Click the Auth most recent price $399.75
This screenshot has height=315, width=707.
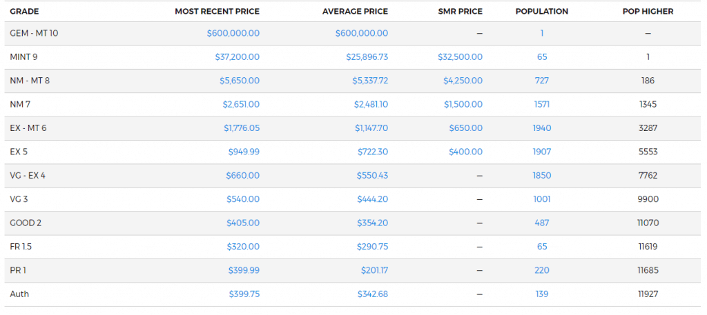244,294
